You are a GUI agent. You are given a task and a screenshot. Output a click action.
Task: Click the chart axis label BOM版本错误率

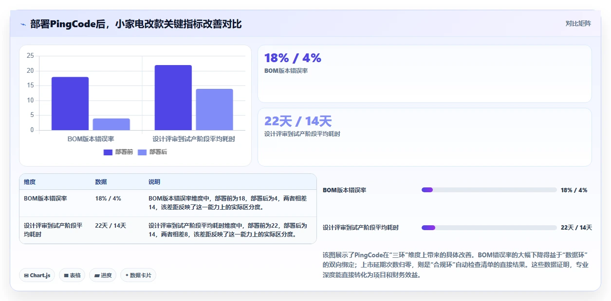[x=91, y=139]
